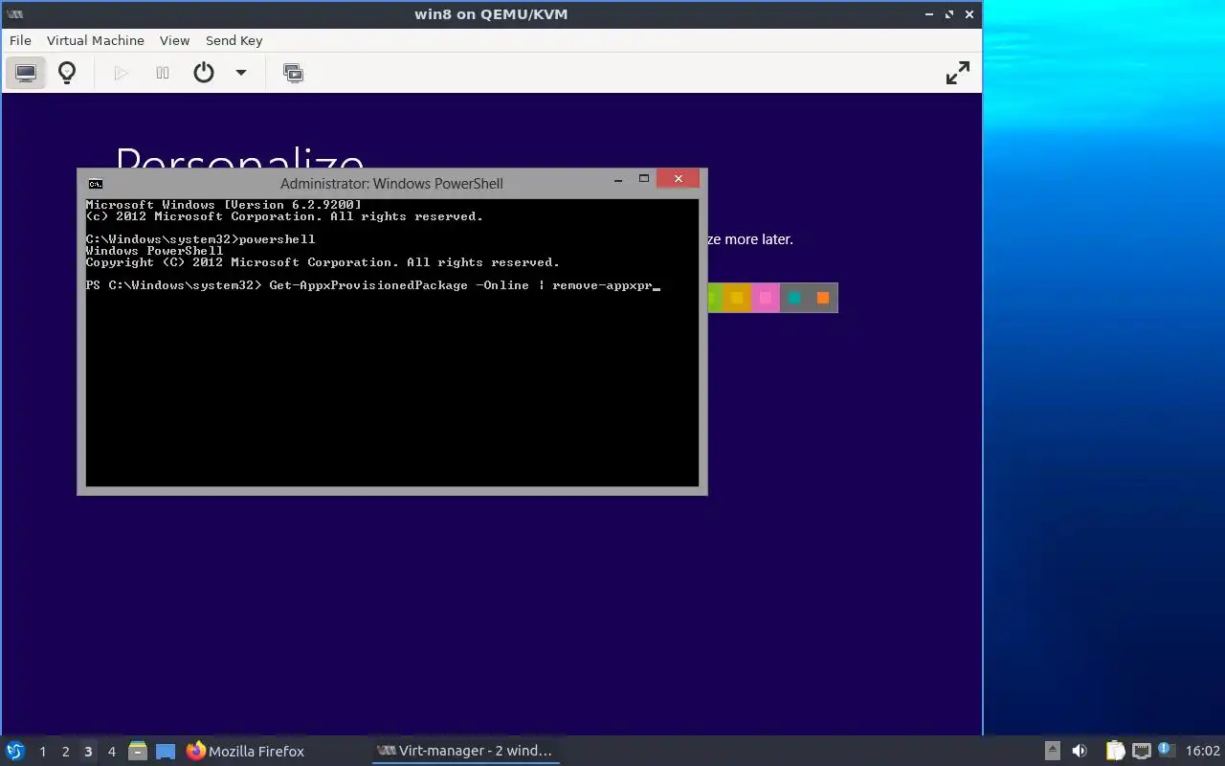
Task: Switch to workspace 2
Action: tap(65, 752)
